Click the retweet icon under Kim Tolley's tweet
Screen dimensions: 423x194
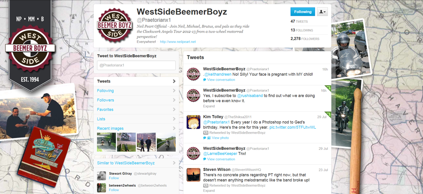point(206,133)
